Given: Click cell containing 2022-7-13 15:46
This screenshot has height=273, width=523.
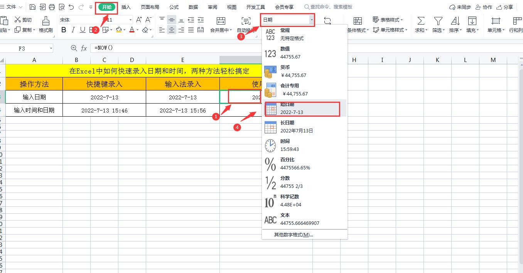Looking at the screenshot, I should (x=104, y=110).
